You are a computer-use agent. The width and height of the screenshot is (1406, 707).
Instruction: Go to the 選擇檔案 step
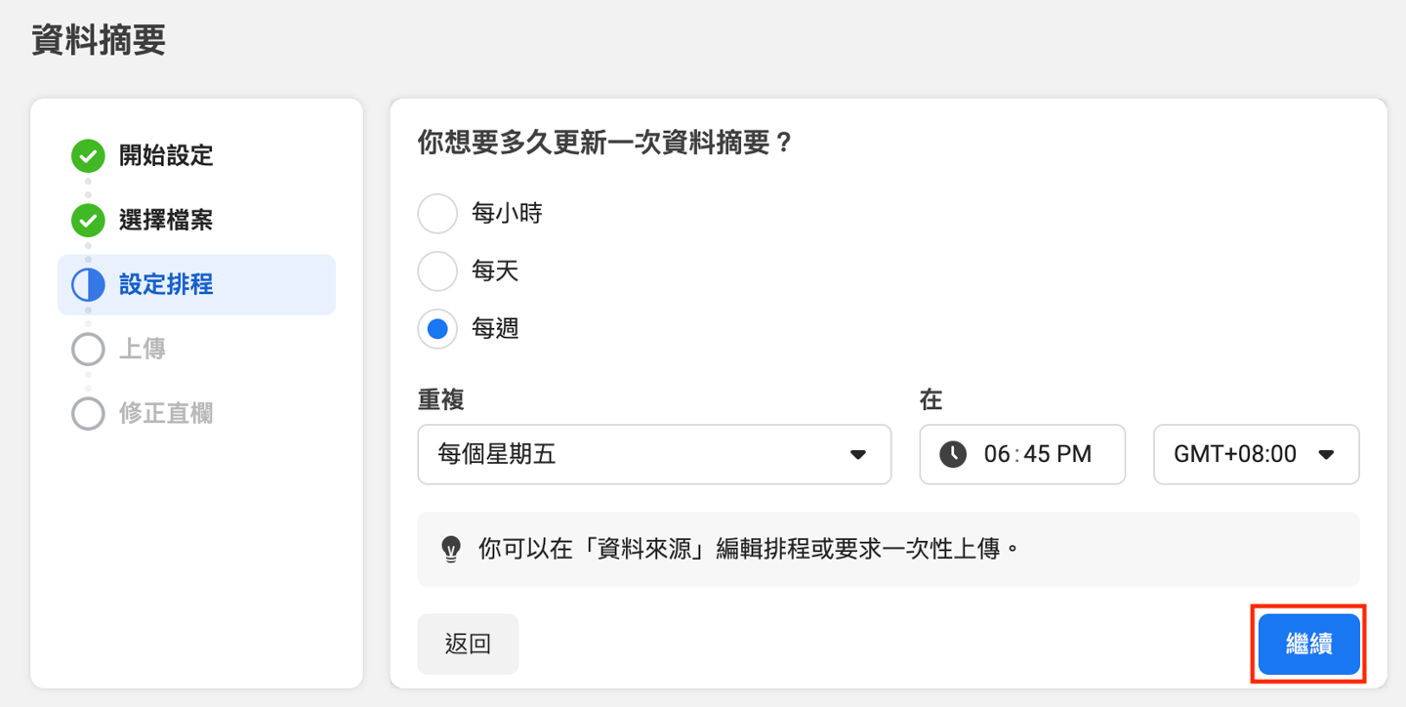[166, 221]
